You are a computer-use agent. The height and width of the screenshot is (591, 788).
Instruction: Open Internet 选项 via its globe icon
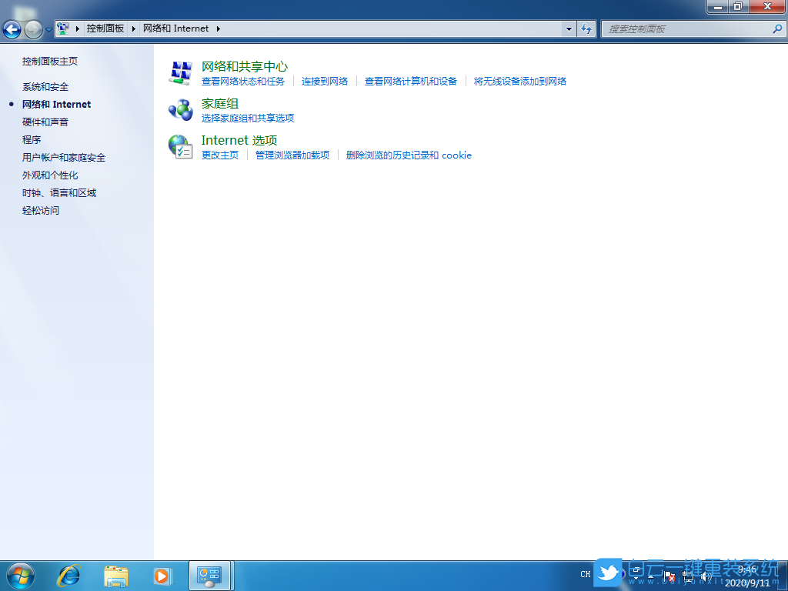[x=180, y=147]
